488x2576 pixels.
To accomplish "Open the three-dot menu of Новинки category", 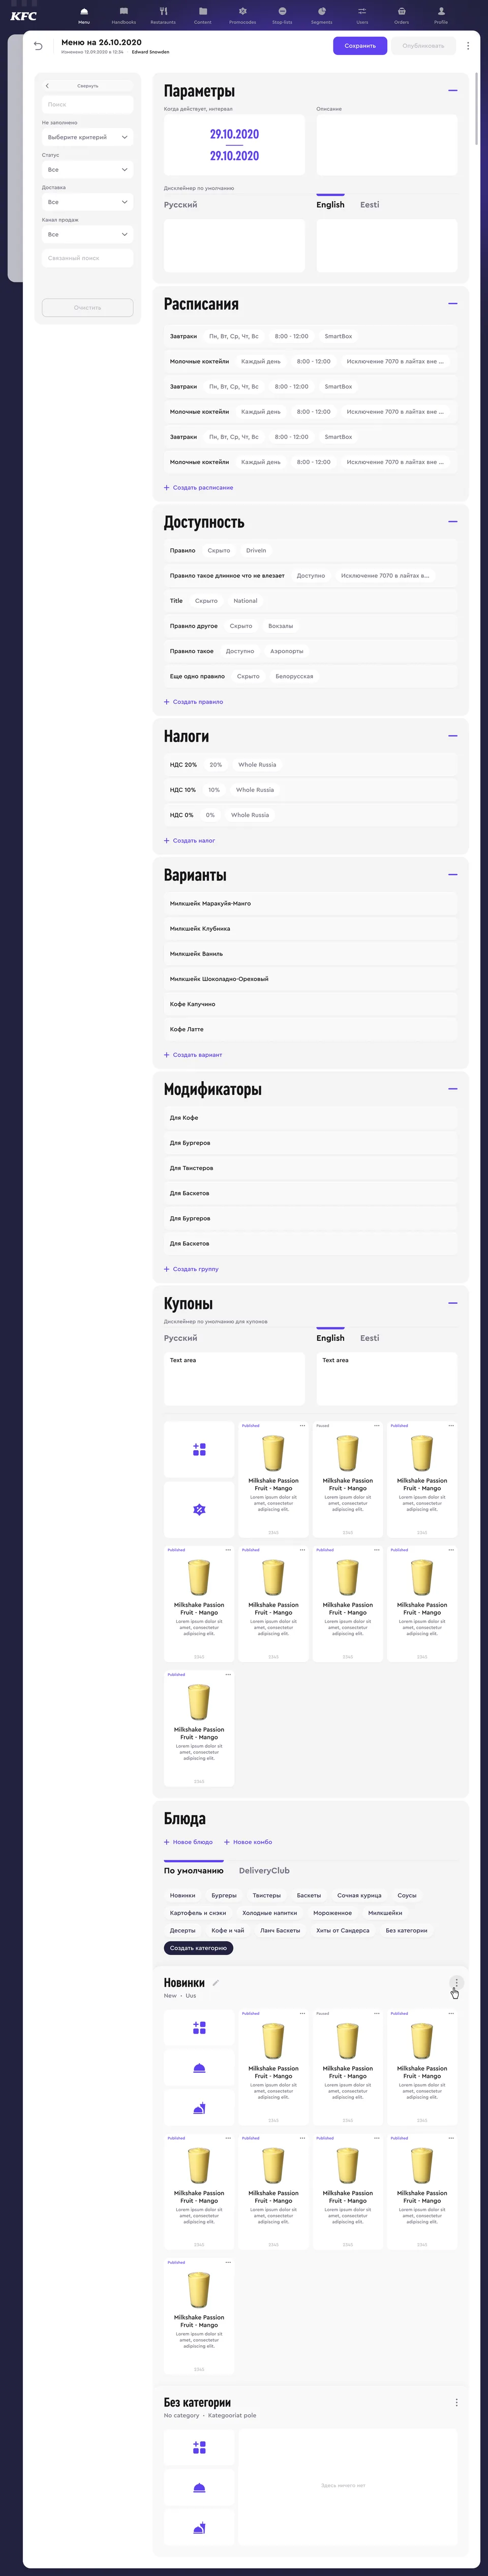I will [x=457, y=1982].
